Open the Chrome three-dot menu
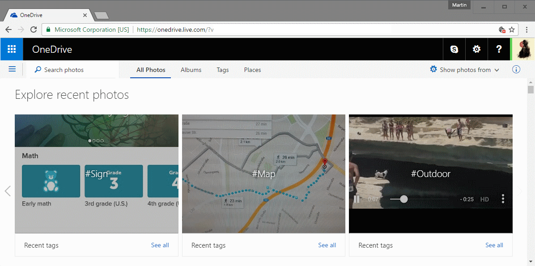535x266 pixels. [527, 30]
